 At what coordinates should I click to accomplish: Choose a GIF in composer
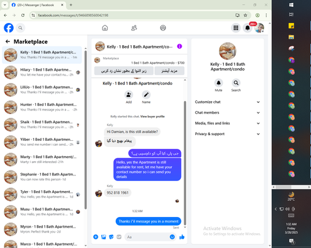click(119, 237)
